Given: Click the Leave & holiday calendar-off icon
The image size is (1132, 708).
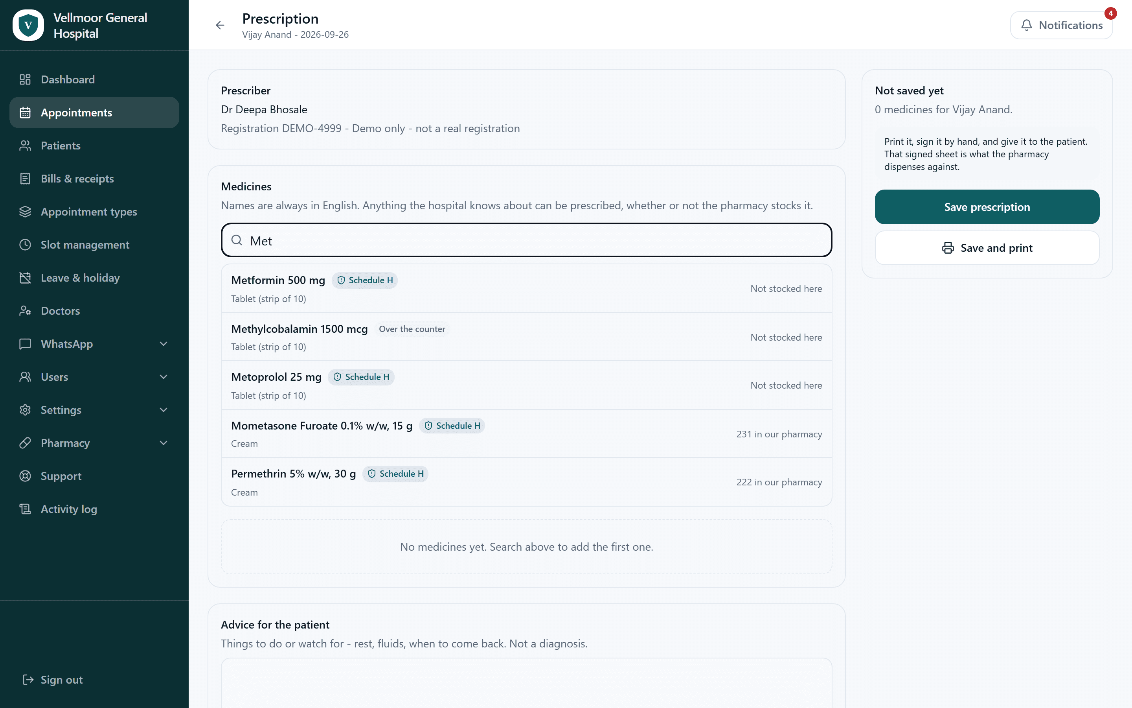Looking at the screenshot, I should [x=25, y=278].
